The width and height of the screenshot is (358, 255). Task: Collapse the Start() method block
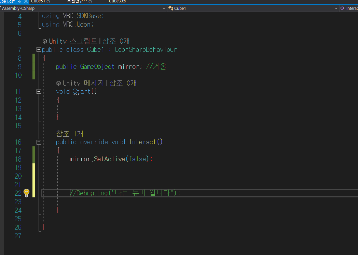tap(39, 91)
